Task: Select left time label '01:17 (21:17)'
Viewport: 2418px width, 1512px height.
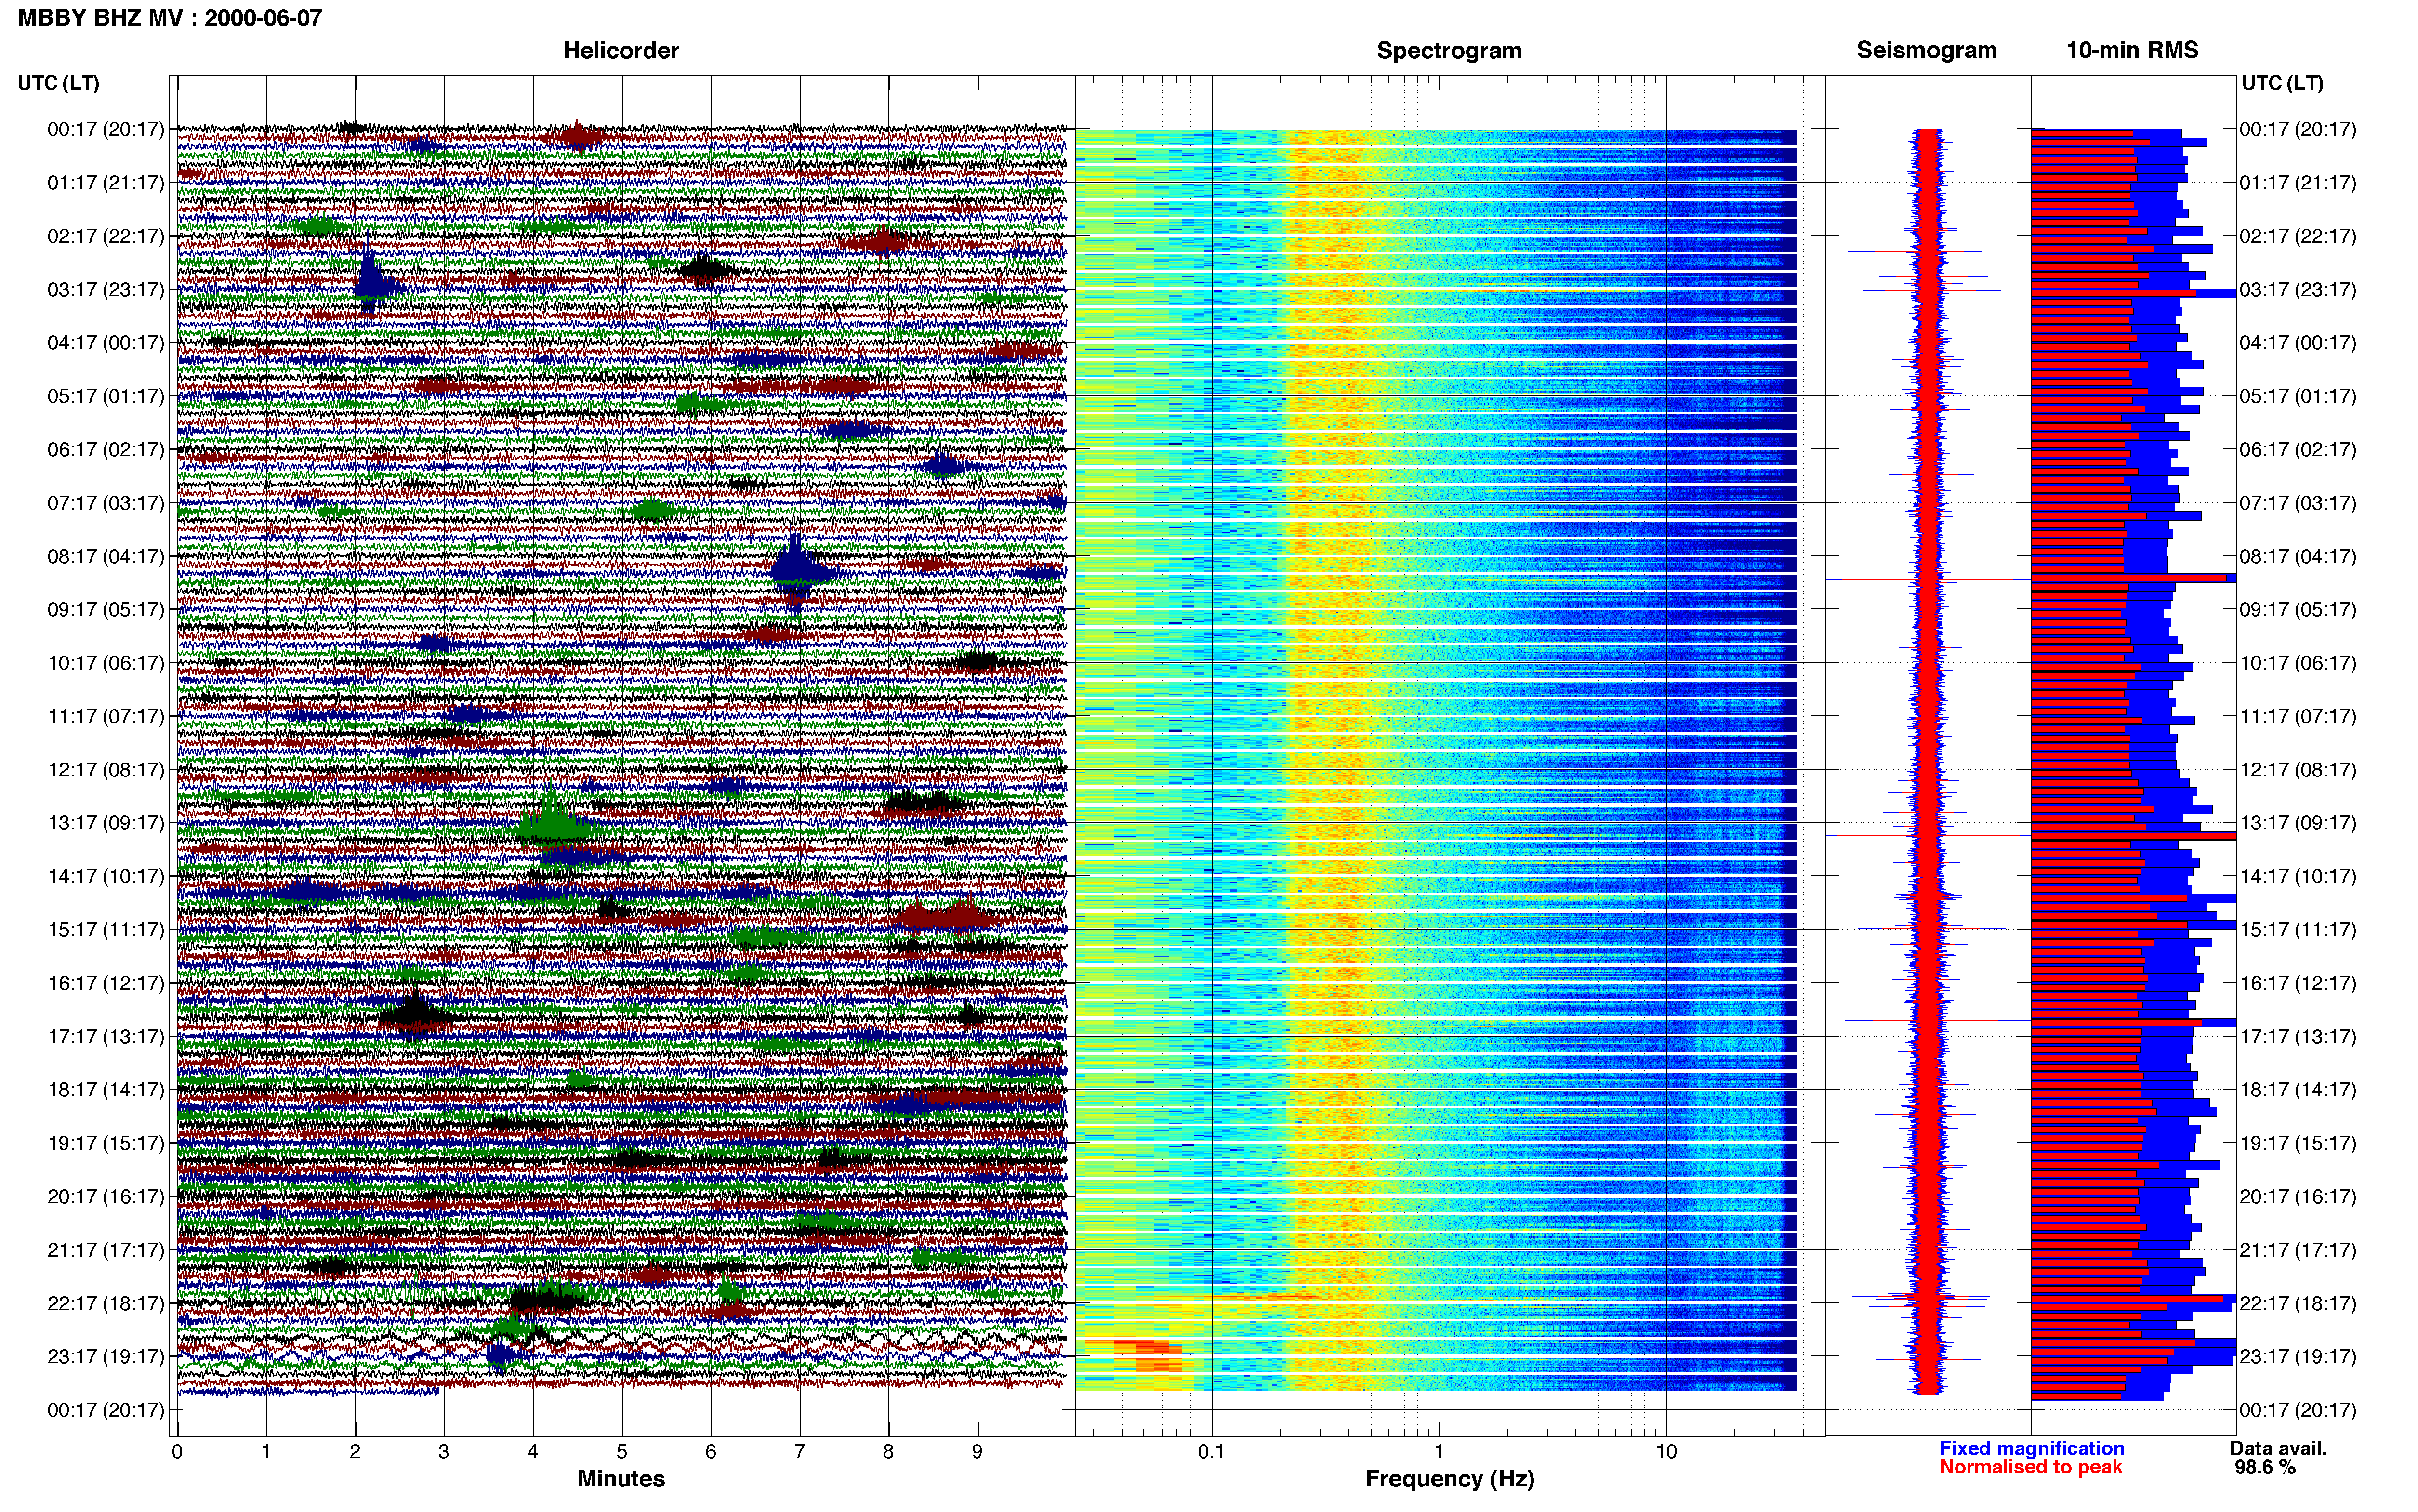Action: click(106, 183)
